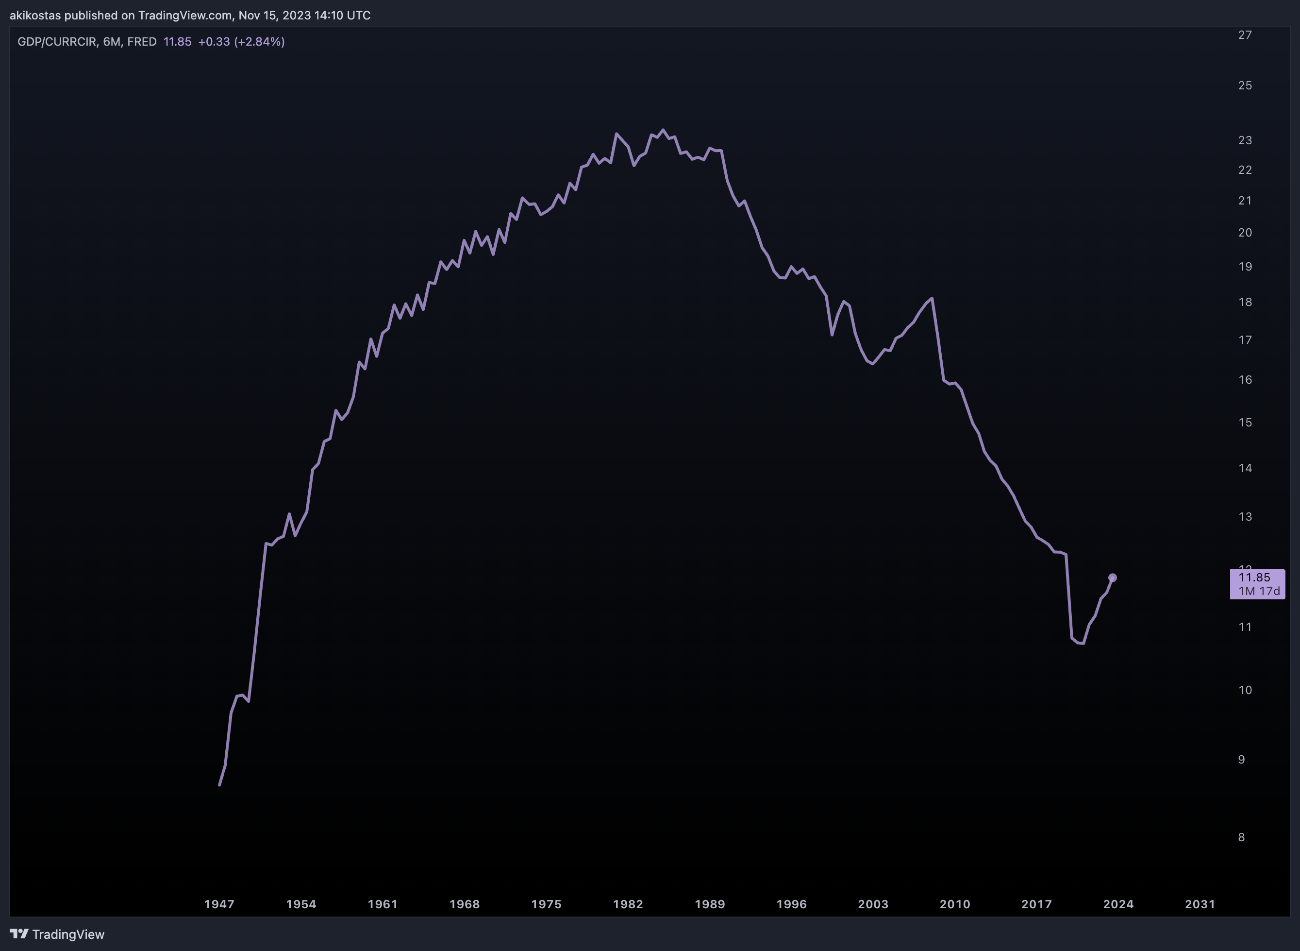Click the 25 price scale label
This screenshot has width=1300, height=951.
[x=1245, y=85]
